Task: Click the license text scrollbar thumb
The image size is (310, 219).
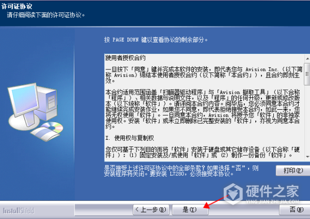Action: tap(307, 74)
